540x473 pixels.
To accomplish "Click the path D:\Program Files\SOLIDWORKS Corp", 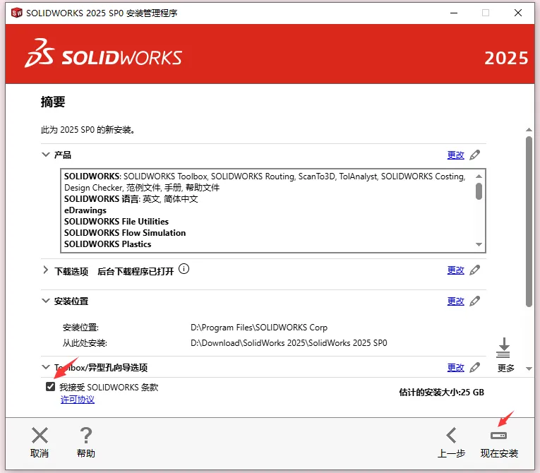I will point(259,328).
